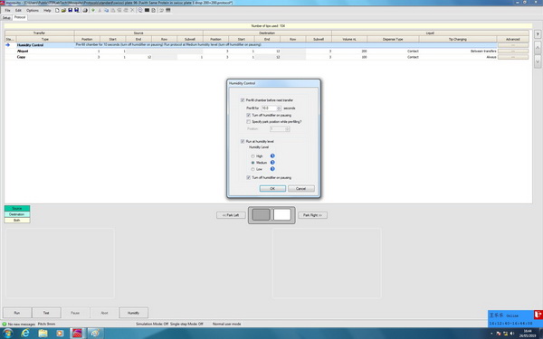Click the New protocol toolbar icon
Viewport: 543px width, 339px height.
point(57,10)
